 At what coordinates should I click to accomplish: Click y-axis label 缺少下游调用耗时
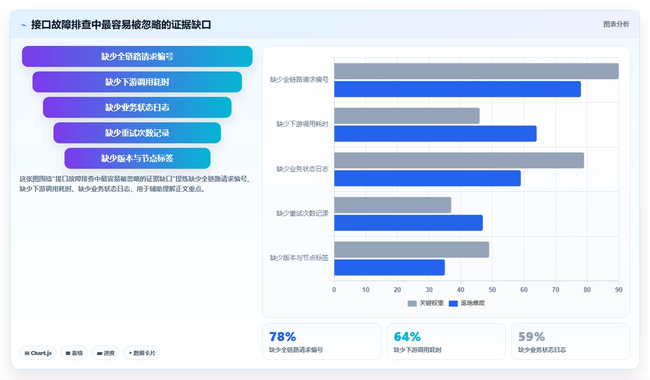(302, 124)
